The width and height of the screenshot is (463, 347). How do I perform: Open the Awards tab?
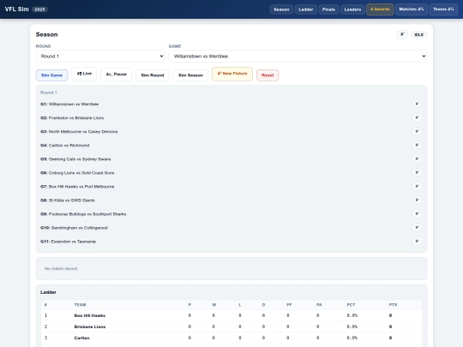click(380, 9)
